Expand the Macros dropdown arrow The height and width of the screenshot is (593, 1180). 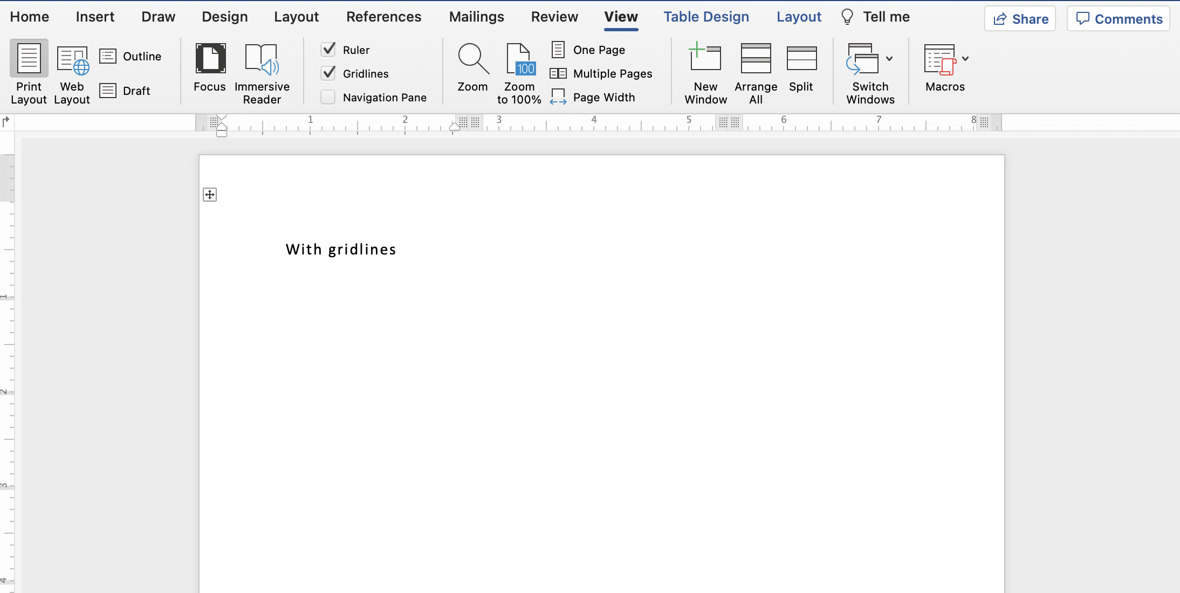965,59
